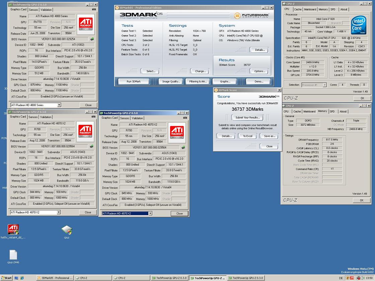375x281 pixels.
Task: Click the bold active TechPowerUp GPU-Z taskbar button
Action: [x=208, y=278]
